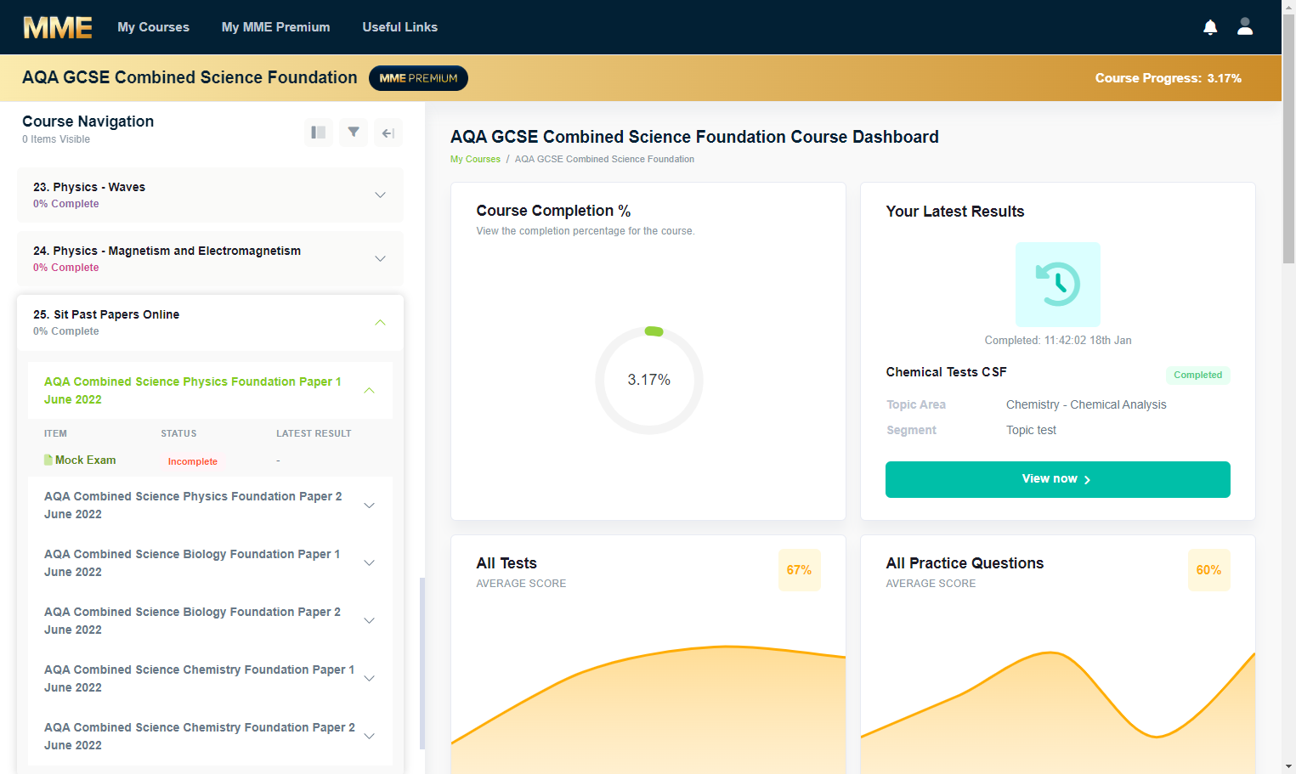The height and width of the screenshot is (774, 1296).
Task: Collapse the Course Navigation sidebar arrow icon
Action: [388, 133]
